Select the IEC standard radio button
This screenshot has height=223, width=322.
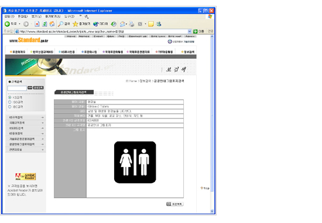click(x=9, y=107)
